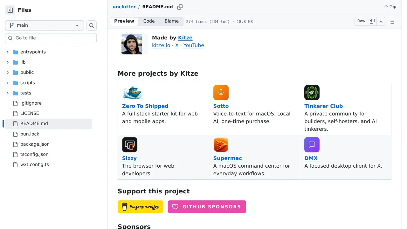Open the YouTube link

click(x=194, y=45)
